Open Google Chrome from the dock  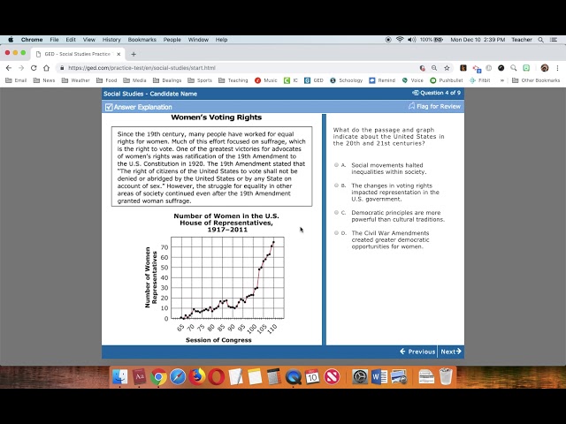(158, 377)
